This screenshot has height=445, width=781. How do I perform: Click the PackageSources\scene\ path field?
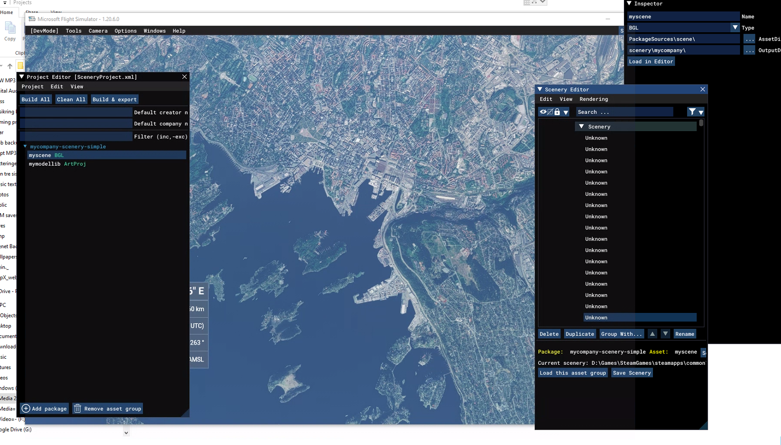[x=683, y=39]
